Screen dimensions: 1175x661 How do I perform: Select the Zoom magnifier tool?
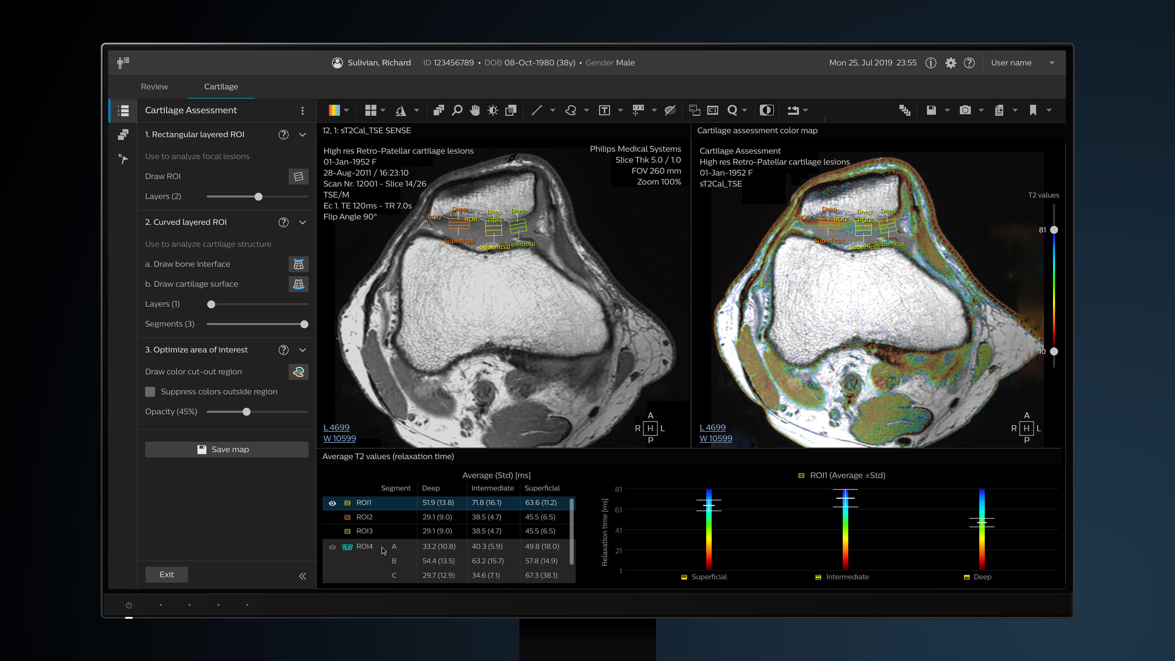[x=458, y=110]
